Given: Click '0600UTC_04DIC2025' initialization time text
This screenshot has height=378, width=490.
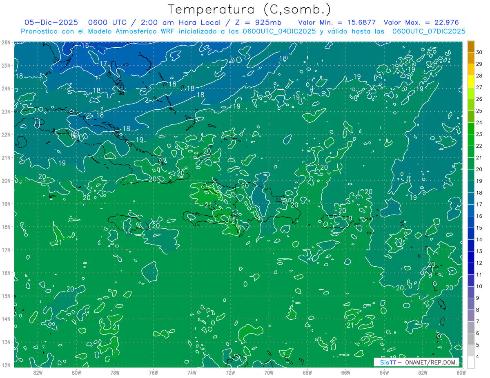Looking at the screenshot, I should [x=279, y=31].
